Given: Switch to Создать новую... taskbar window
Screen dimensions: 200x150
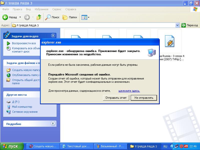Looking at the screenshot, I should click(43, 146).
